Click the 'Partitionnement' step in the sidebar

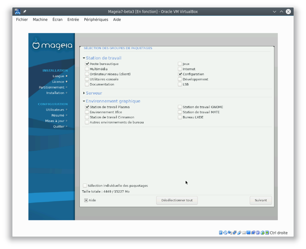[x=51, y=87]
